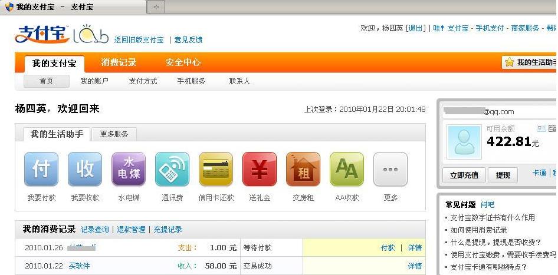
Task: Click the 我要付款 pay icon
Action: (41, 169)
